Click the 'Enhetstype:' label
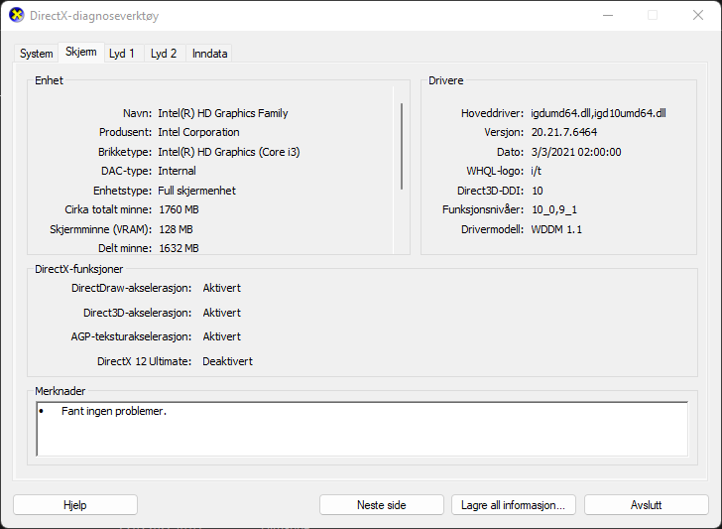Viewport: 722px width, 529px height. tap(122, 191)
